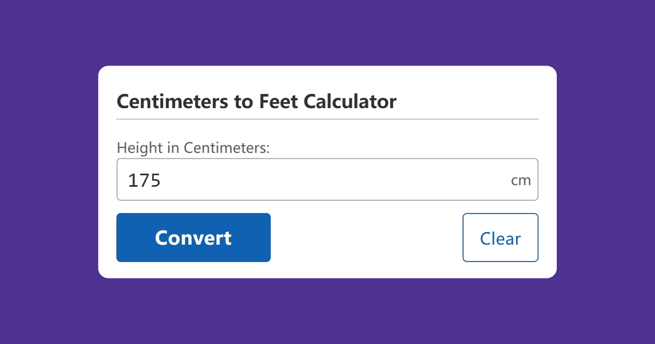Click the word "Centimeters:" in the field label
Screen dimensions: 655x344
pyautogui.click(x=227, y=147)
